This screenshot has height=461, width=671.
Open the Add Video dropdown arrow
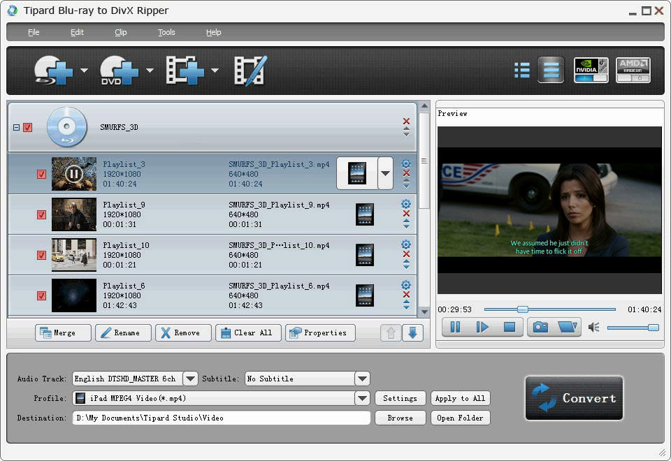click(215, 70)
